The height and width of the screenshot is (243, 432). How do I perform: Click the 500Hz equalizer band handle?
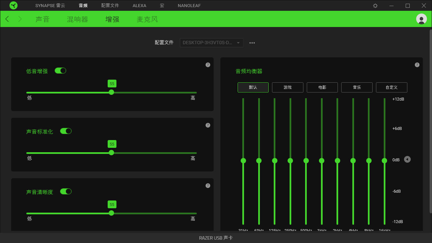pos(306,161)
